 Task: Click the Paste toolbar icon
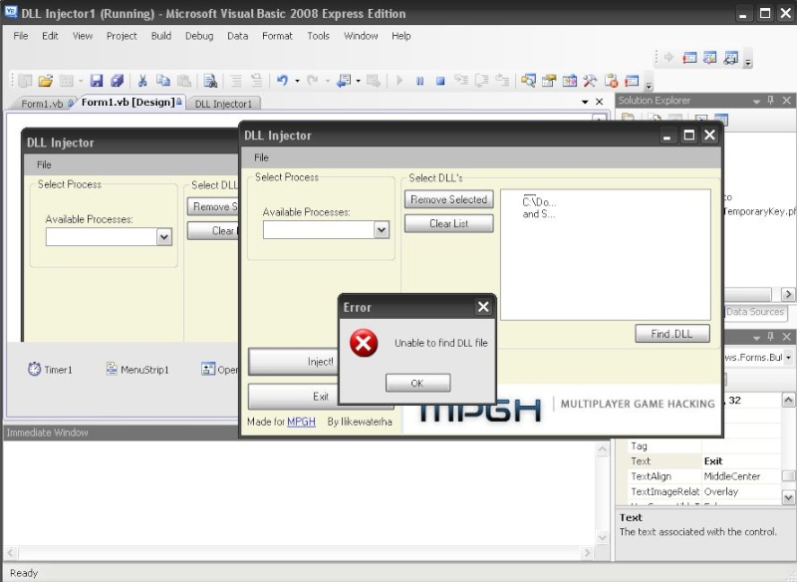(184, 81)
